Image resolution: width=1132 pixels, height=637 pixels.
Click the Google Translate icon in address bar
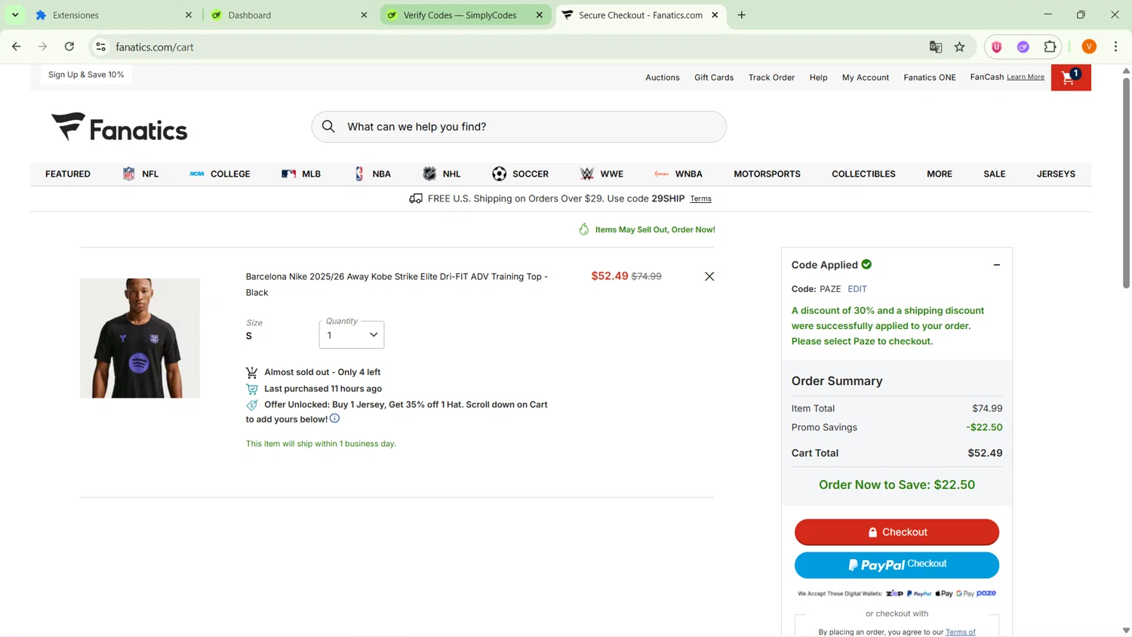click(x=936, y=47)
